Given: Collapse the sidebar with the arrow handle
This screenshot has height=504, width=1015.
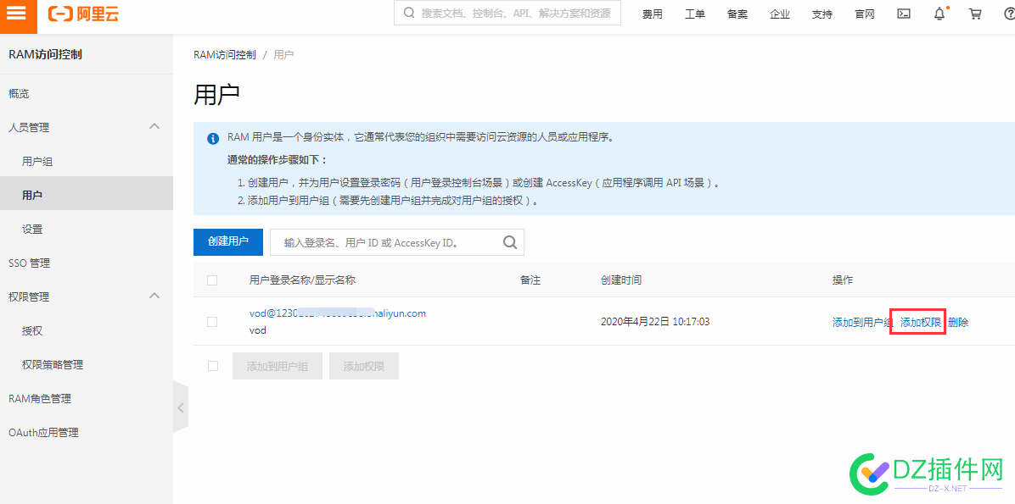Looking at the screenshot, I should coord(181,407).
